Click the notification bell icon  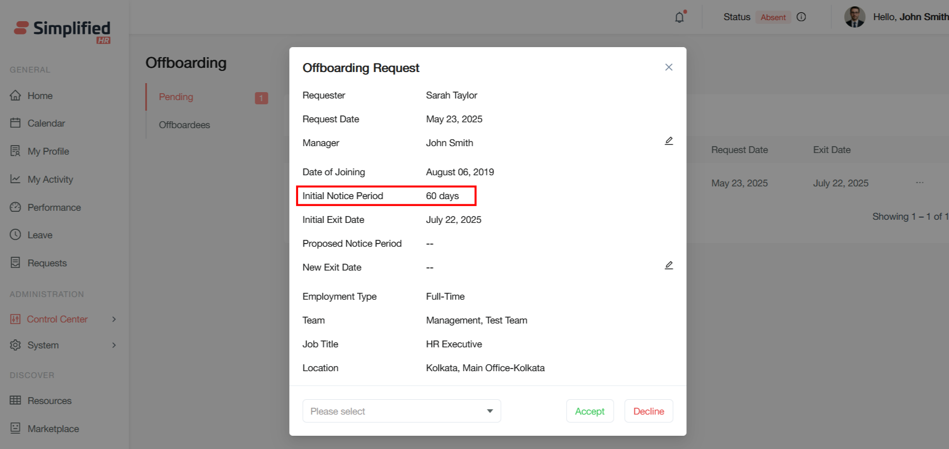679,17
